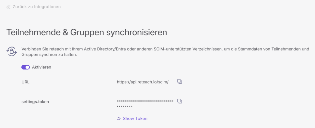Click the settings.token field label
This screenshot has width=315, height=128.
tap(35, 102)
